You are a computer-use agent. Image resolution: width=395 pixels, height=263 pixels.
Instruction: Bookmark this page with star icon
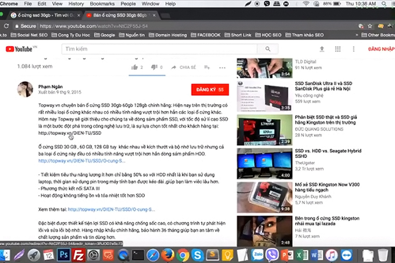tap(370, 26)
